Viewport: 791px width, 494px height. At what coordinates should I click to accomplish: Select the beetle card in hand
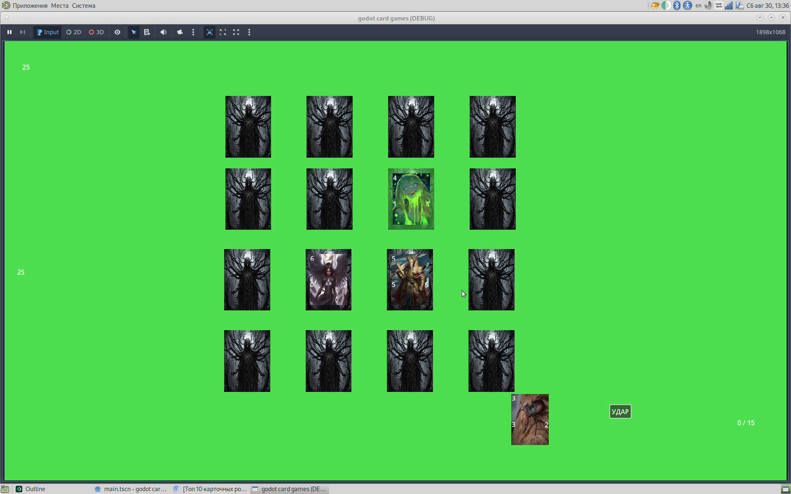530,419
